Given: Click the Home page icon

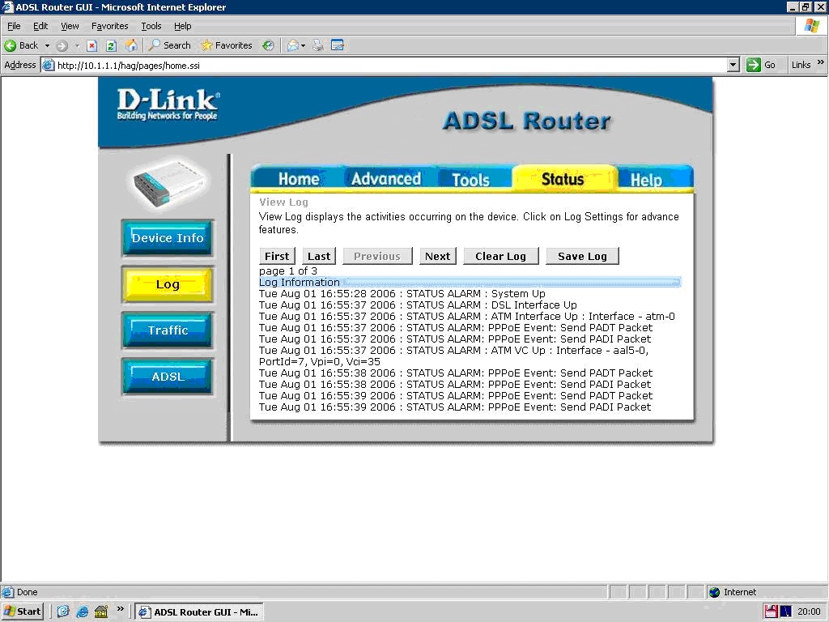Looking at the screenshot, I should (x=130, y=45).
